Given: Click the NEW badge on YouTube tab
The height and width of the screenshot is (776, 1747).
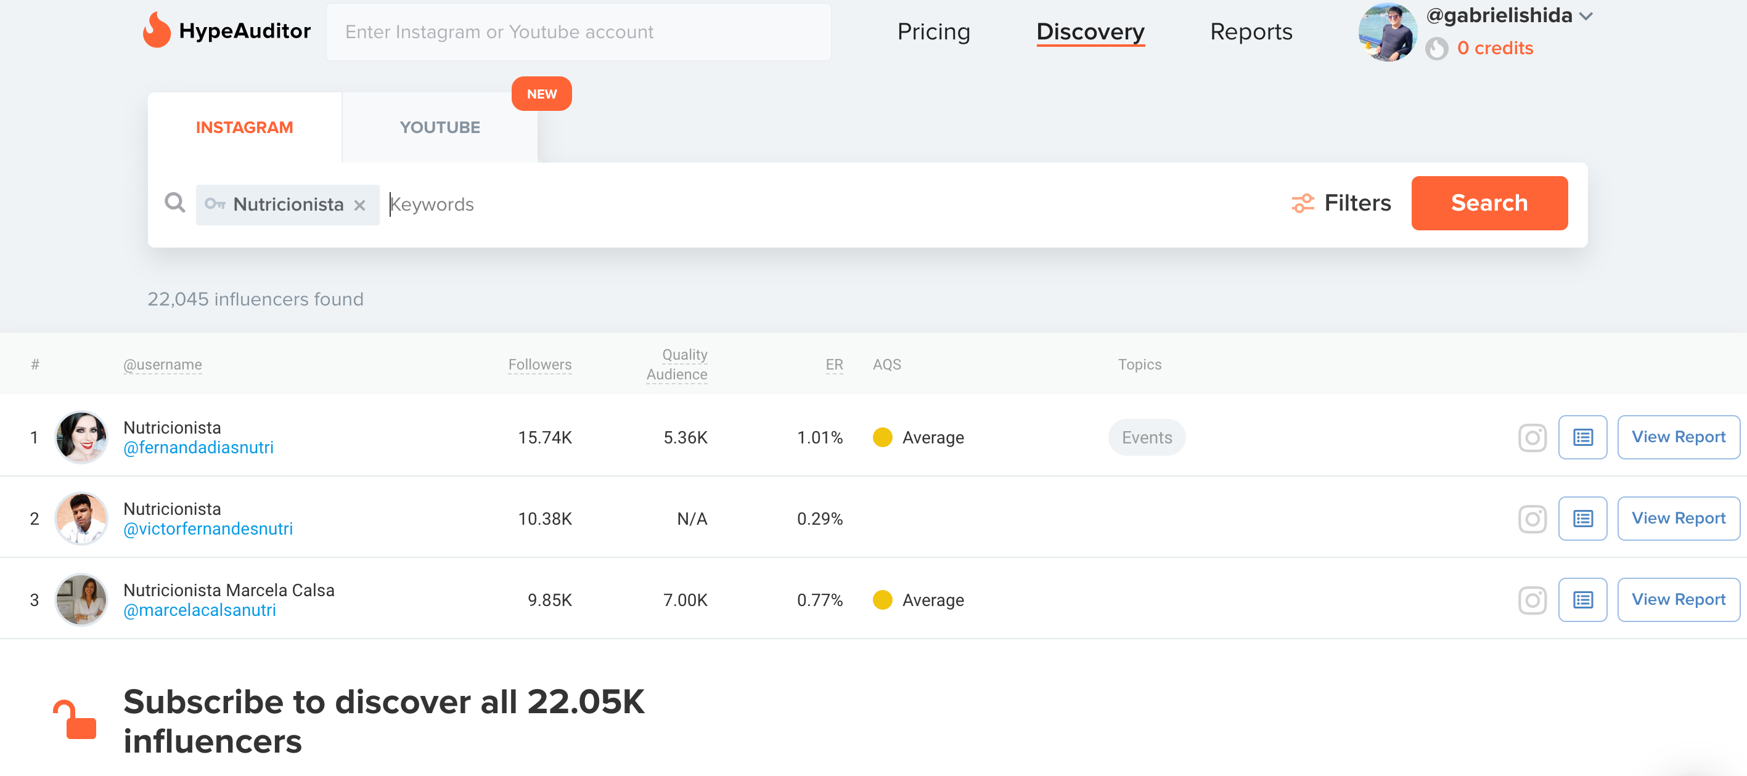Looking at the screenshot, I should [x=541, y=94].
